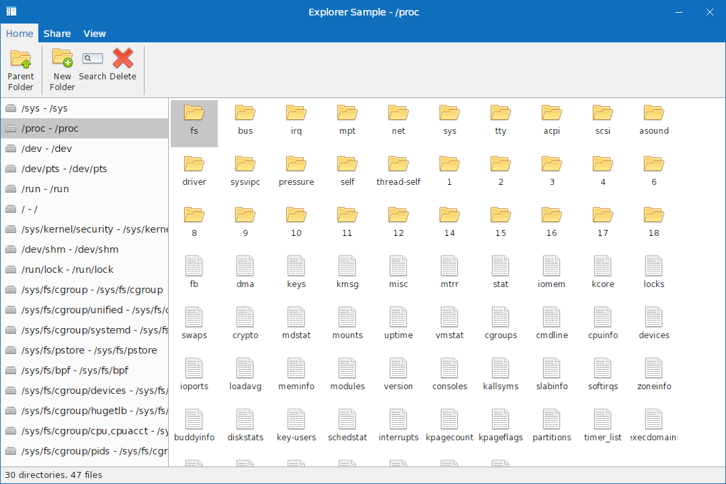
Task: Select the crypto file
Action: 245,327
